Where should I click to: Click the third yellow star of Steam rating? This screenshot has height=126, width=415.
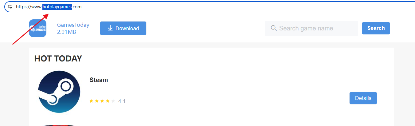(x=102, y=101)
